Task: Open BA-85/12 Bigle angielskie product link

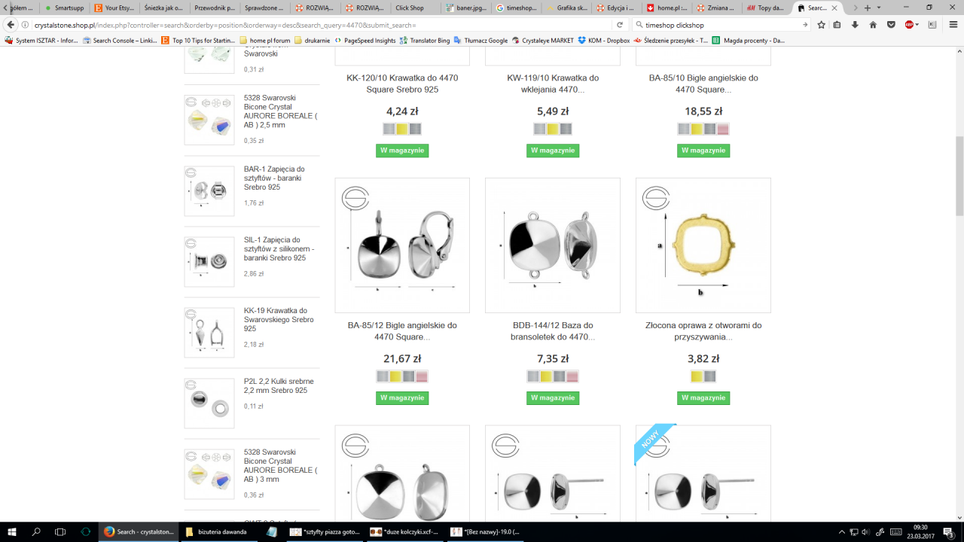Action: 402,331
